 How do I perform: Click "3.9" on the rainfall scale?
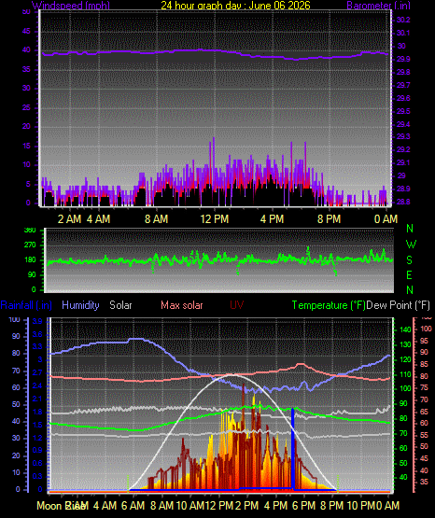(x=37, y=321)
